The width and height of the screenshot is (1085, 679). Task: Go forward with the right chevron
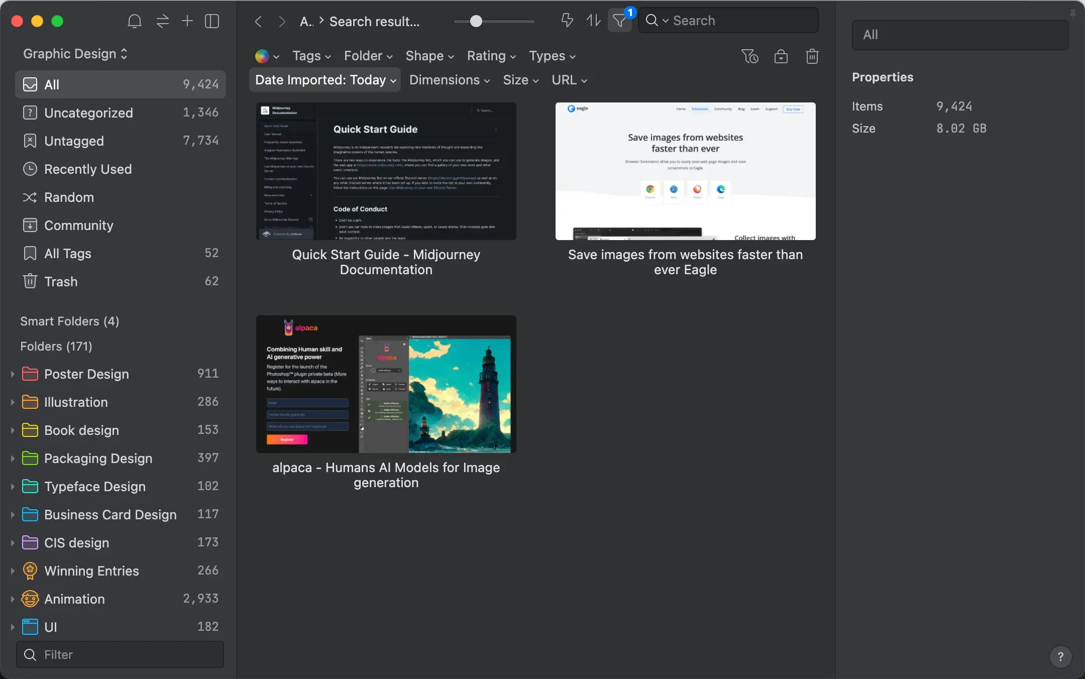282,22
